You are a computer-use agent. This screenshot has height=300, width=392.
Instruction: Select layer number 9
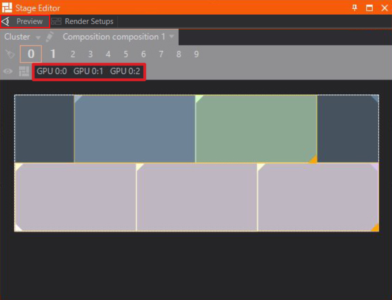[196, 54]
